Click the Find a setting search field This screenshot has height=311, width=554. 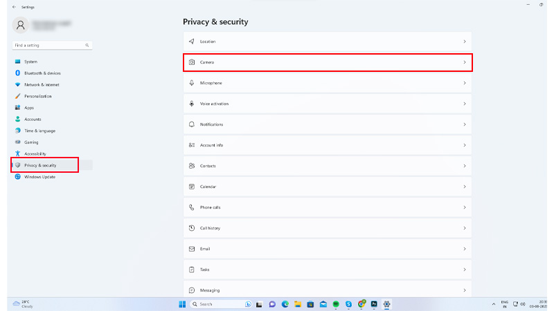(x=53, y=45)
